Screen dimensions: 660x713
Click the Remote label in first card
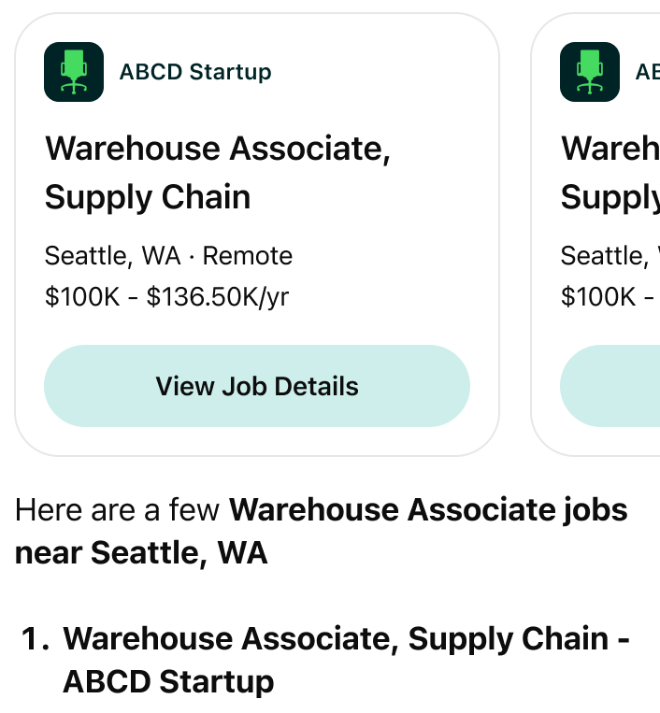(x=248, y=256)
